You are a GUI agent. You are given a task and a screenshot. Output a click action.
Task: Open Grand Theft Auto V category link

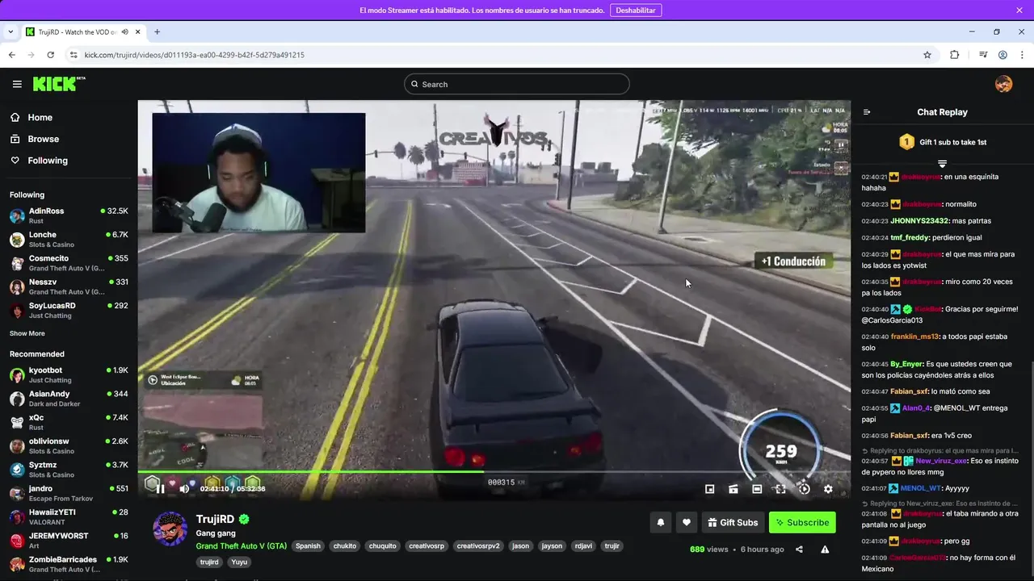(x=241, y=546)
